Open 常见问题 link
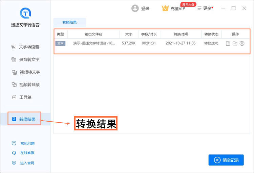This screenshot has width=254, height=173. pos(27,143)
